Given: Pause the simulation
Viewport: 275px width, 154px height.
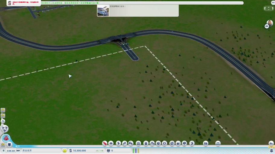Looking at the screenshot, I should pyautogui.click(x=3, y=150).
